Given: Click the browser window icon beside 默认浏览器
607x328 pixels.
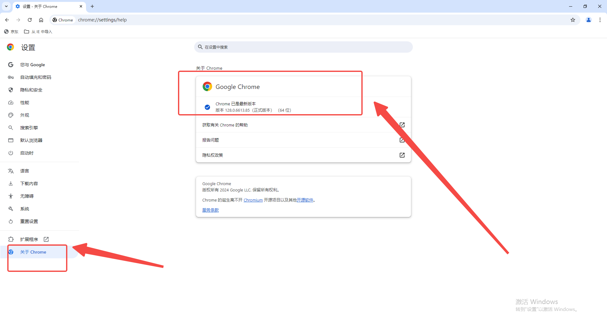Looking at the screenshot, I should [11, 140].
